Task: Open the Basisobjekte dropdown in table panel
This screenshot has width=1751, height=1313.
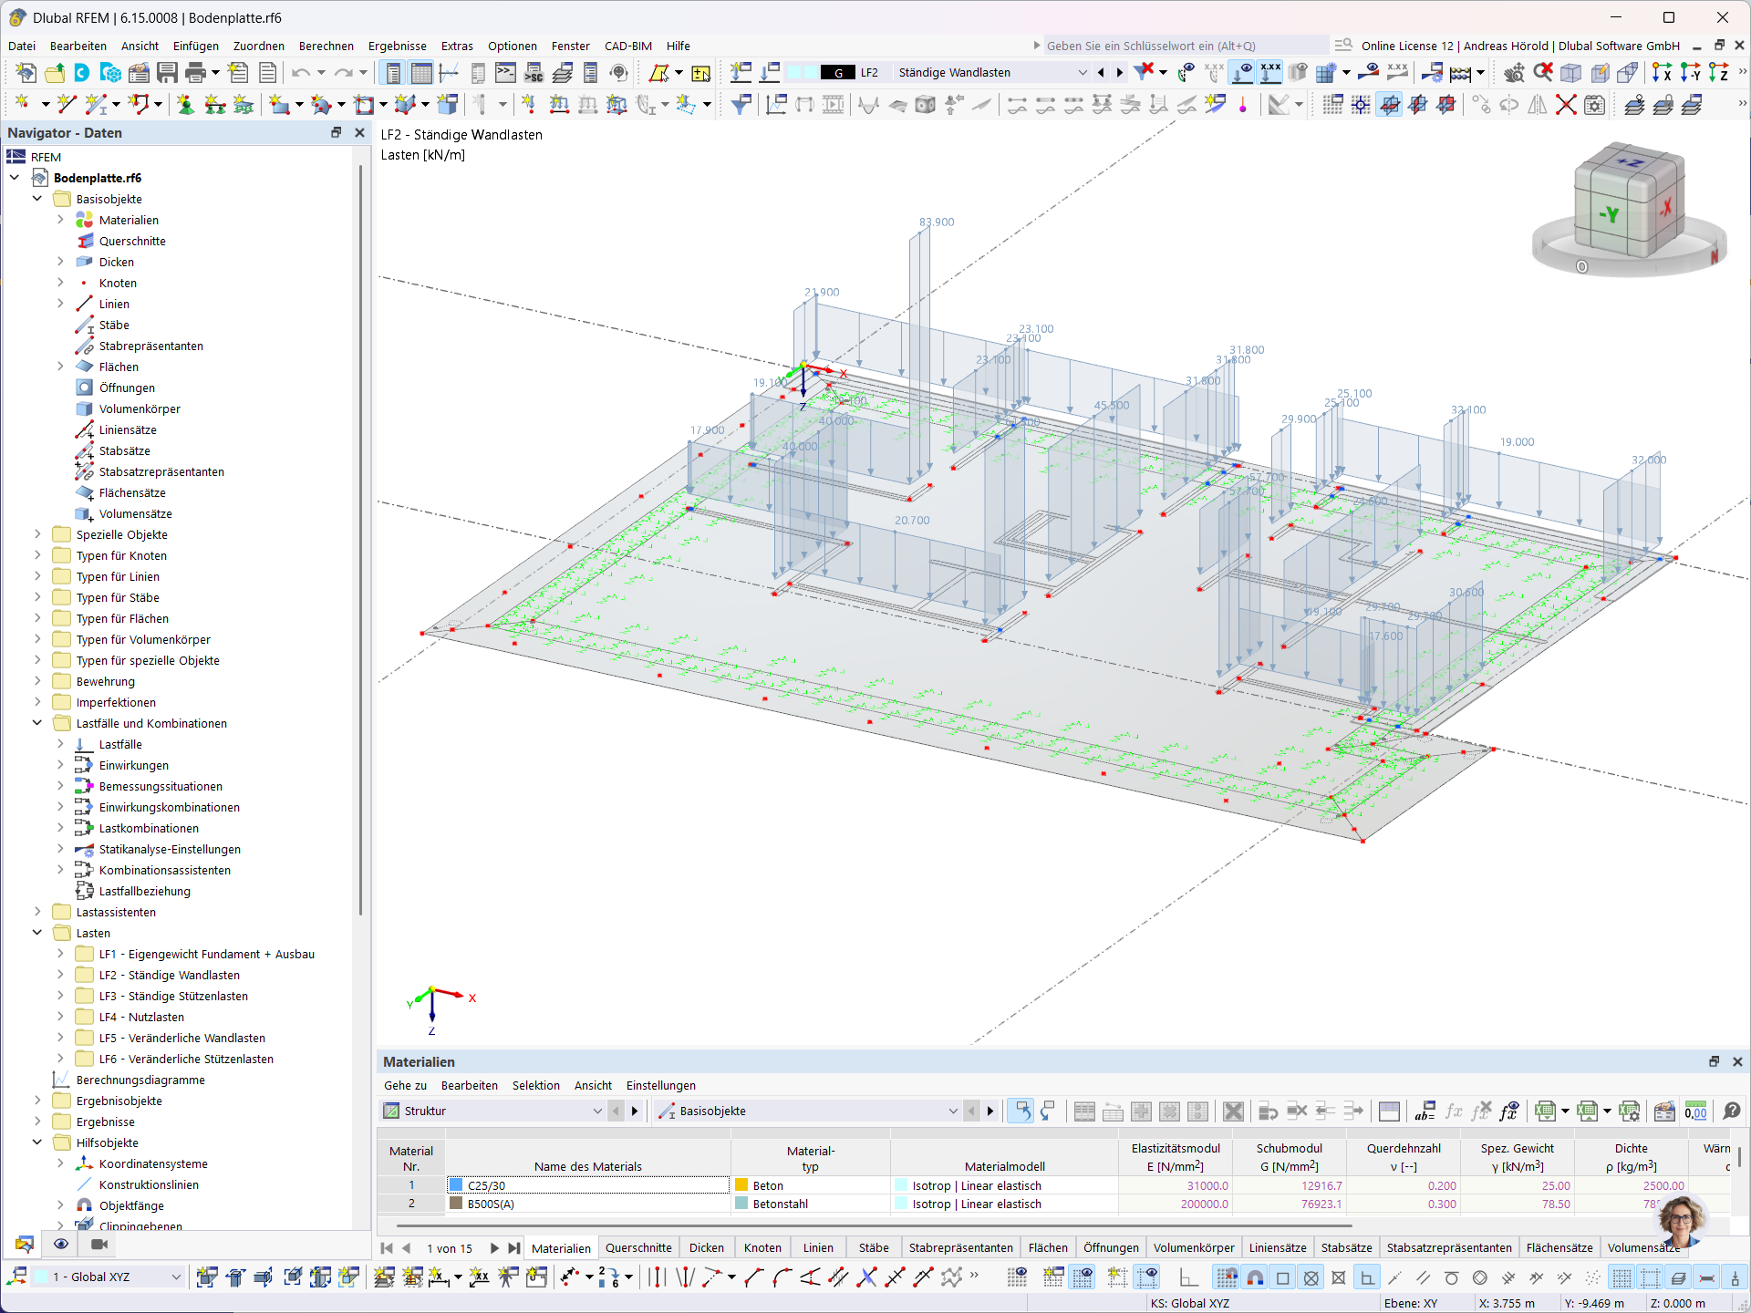Action: click(x=953, y=1111)
